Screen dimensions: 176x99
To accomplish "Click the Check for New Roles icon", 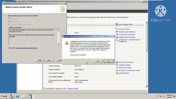I will [117, 68].
